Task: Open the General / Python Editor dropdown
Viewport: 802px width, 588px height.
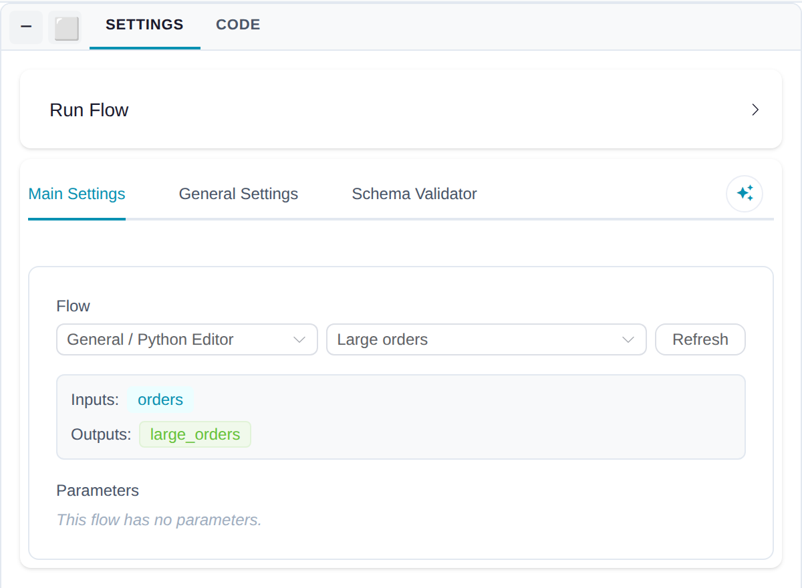Action: tap(187, 339)
